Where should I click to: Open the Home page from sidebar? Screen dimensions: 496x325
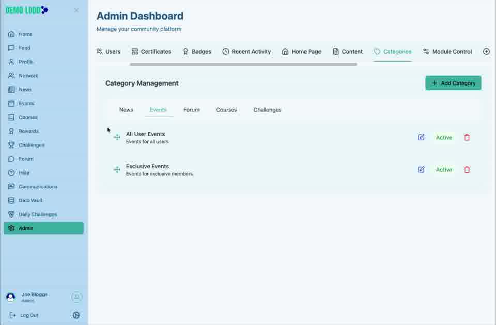(x=43, y=34)
